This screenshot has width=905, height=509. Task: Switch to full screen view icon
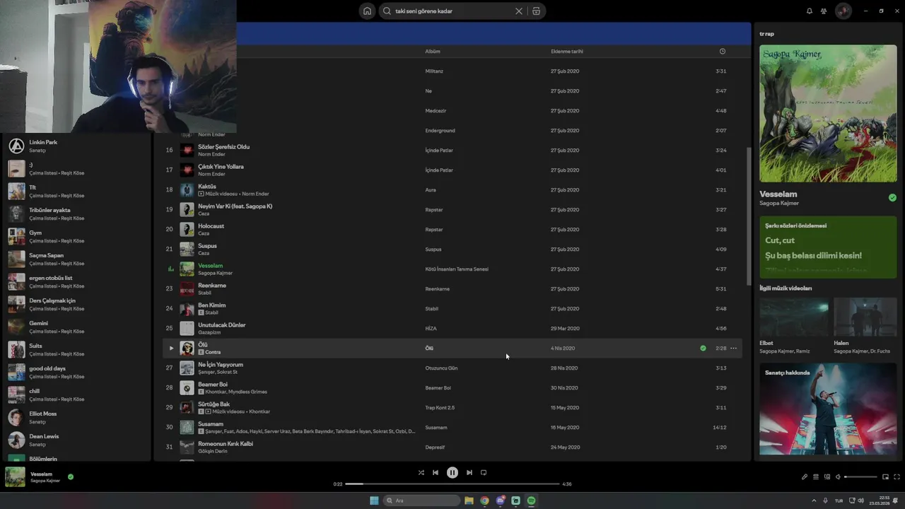[897, 477]
